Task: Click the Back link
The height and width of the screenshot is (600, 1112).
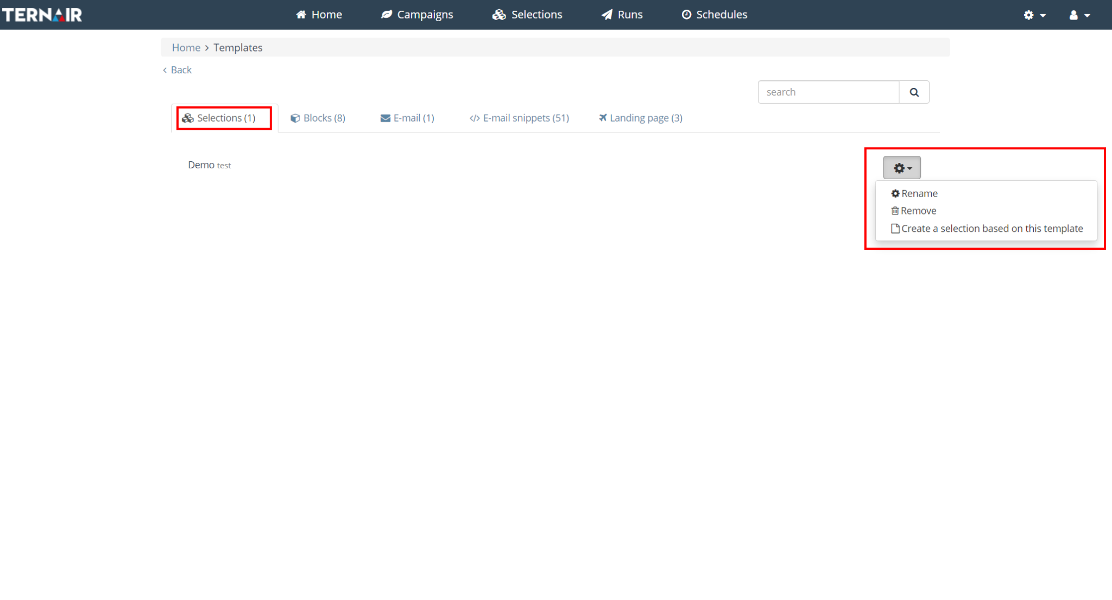Action: click(178, 70)
